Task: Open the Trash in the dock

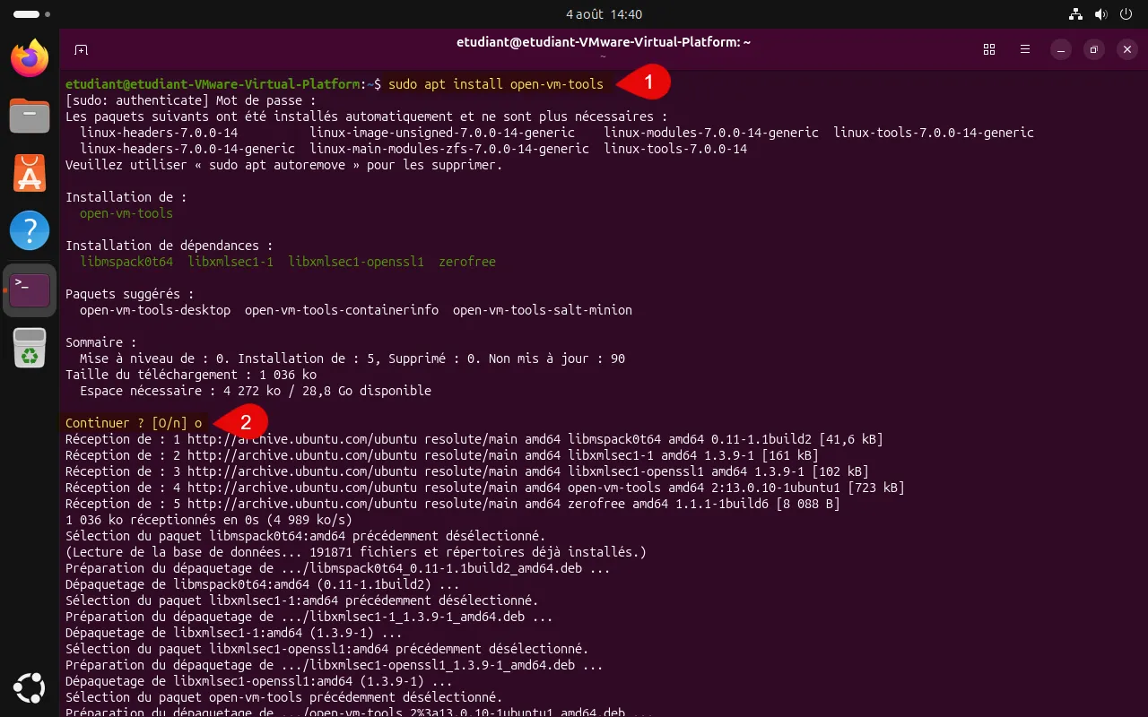Action: click(30, 347)
